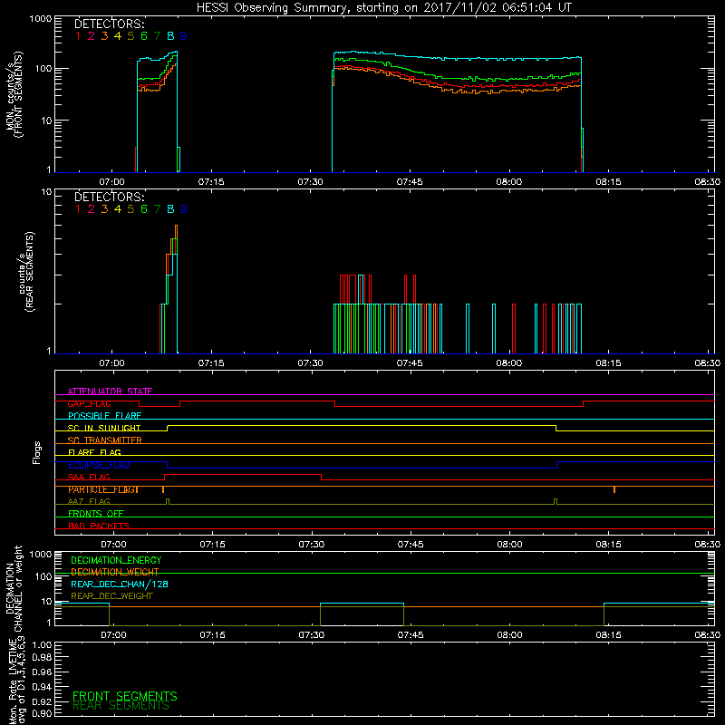
Task: Click the ATTENUATOR_STATE flag label
Action: point(110,391)
